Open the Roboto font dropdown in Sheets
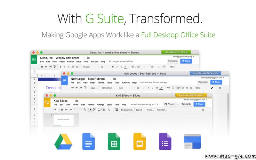256x160 pixels. pyautogui.click(x=90, y=67)
